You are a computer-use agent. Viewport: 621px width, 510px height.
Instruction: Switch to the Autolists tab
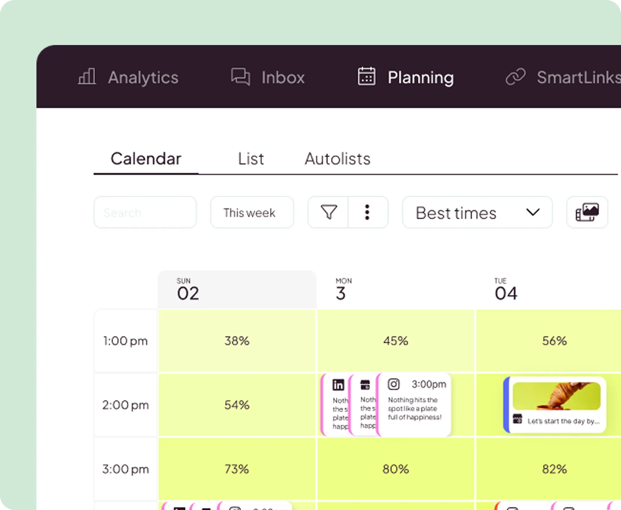click(x=337, y=159)
